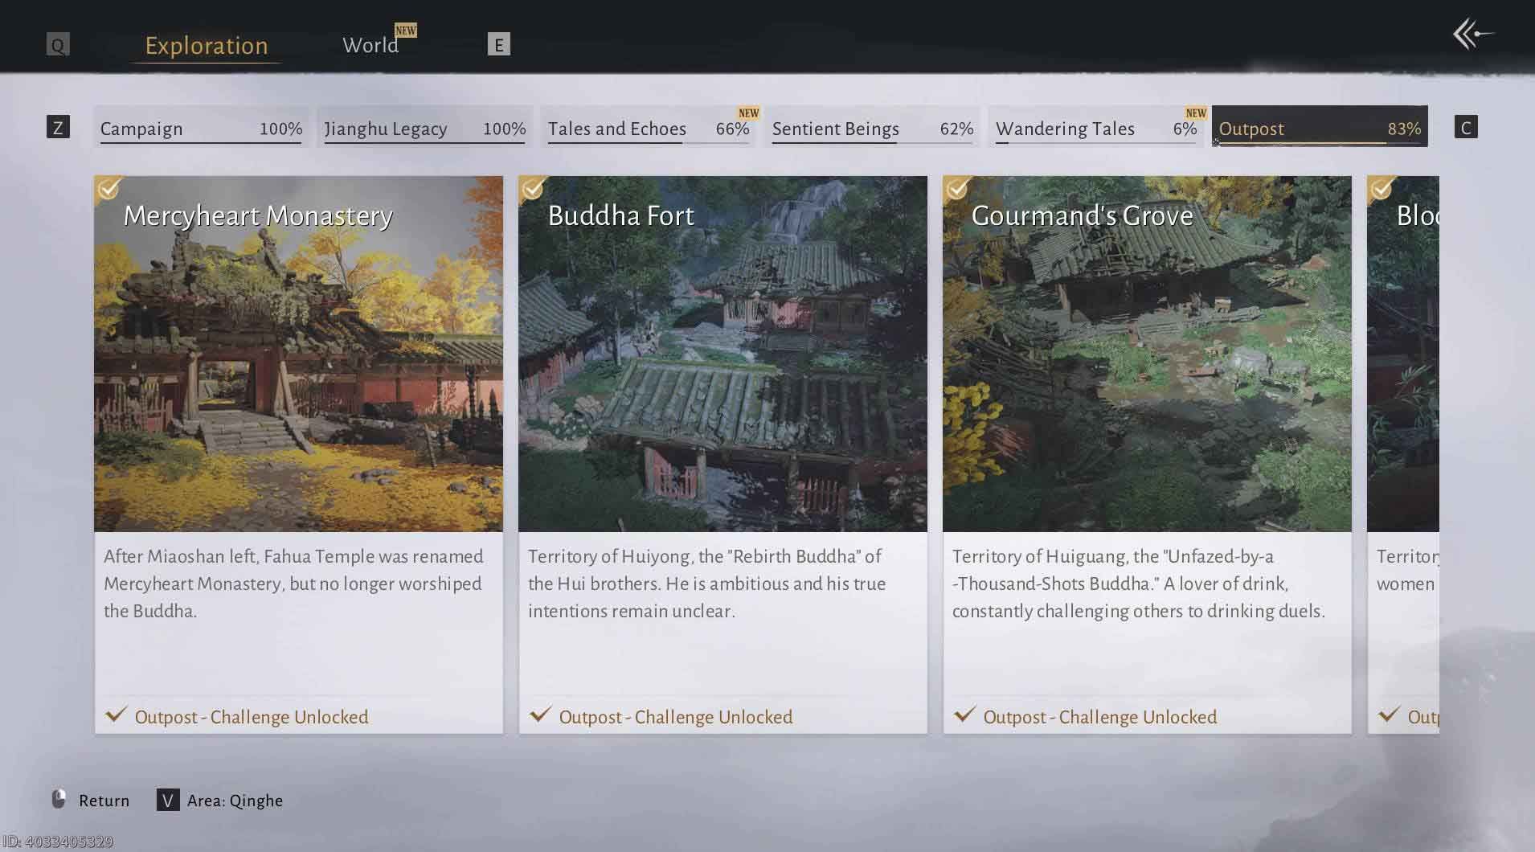
Task: Open the Tales and Echoes category
Action: click(648, 127)
